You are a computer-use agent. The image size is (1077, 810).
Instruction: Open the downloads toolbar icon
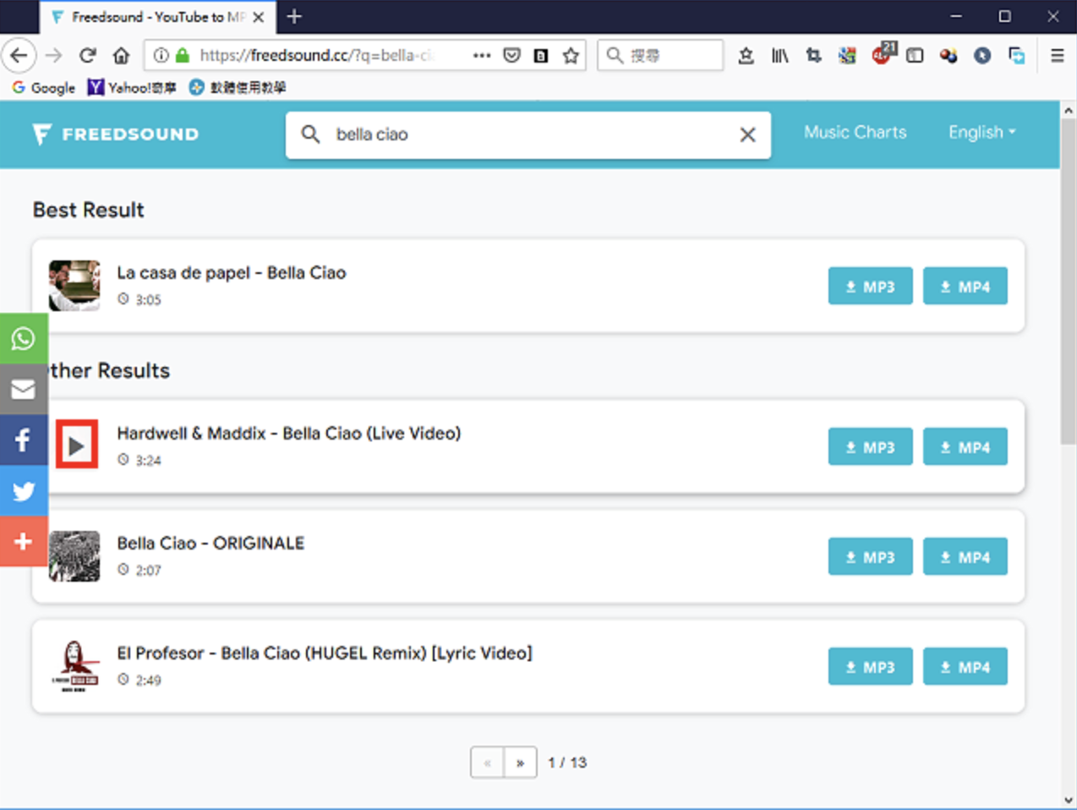tap(746, 56)
